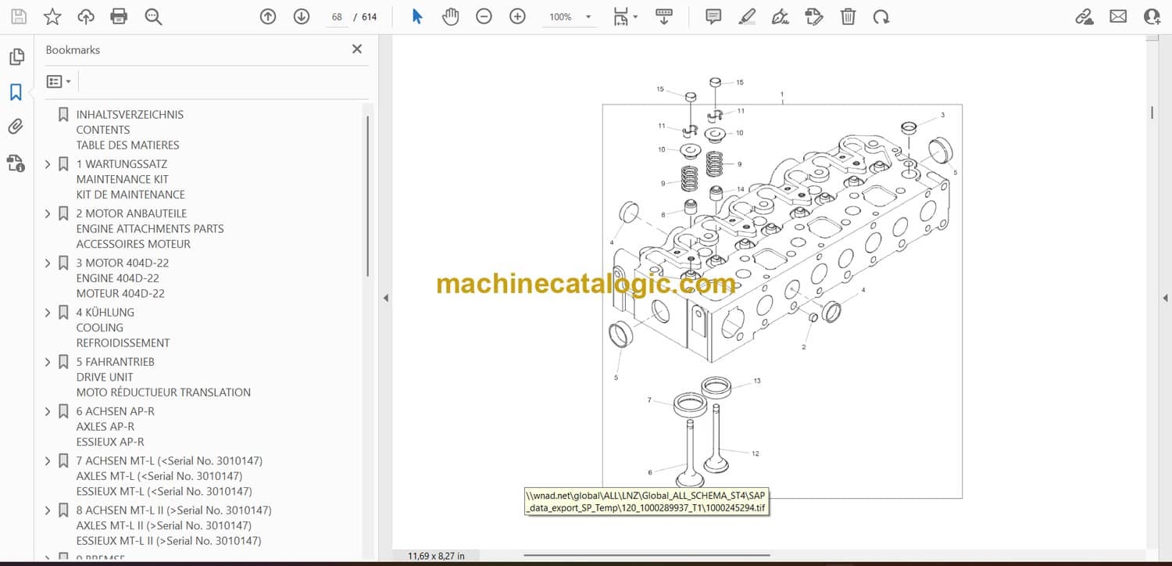Screen dimensions: 1172x566
Task: Go to previous page arrow
Action: point(268,16)
